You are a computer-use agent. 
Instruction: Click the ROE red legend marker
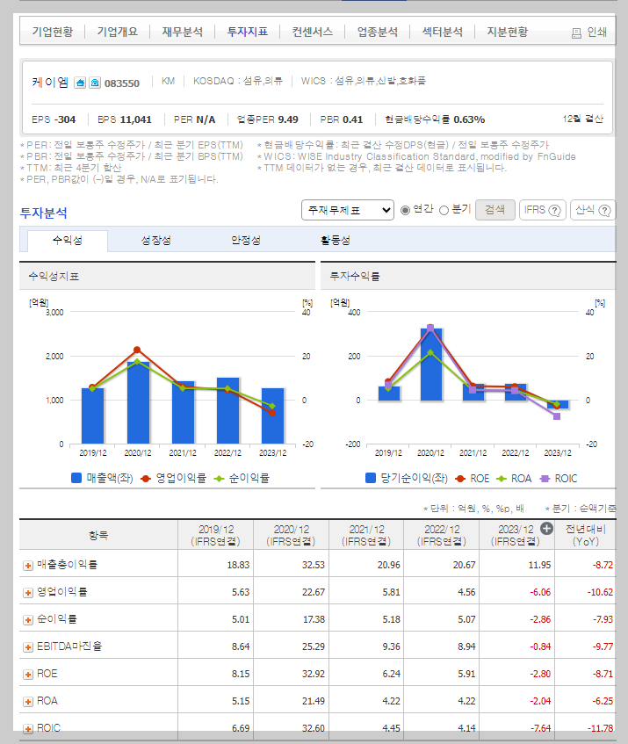point(459,478)
